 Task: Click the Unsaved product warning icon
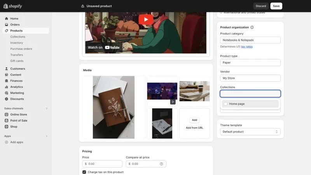click(x=82, y=6)
